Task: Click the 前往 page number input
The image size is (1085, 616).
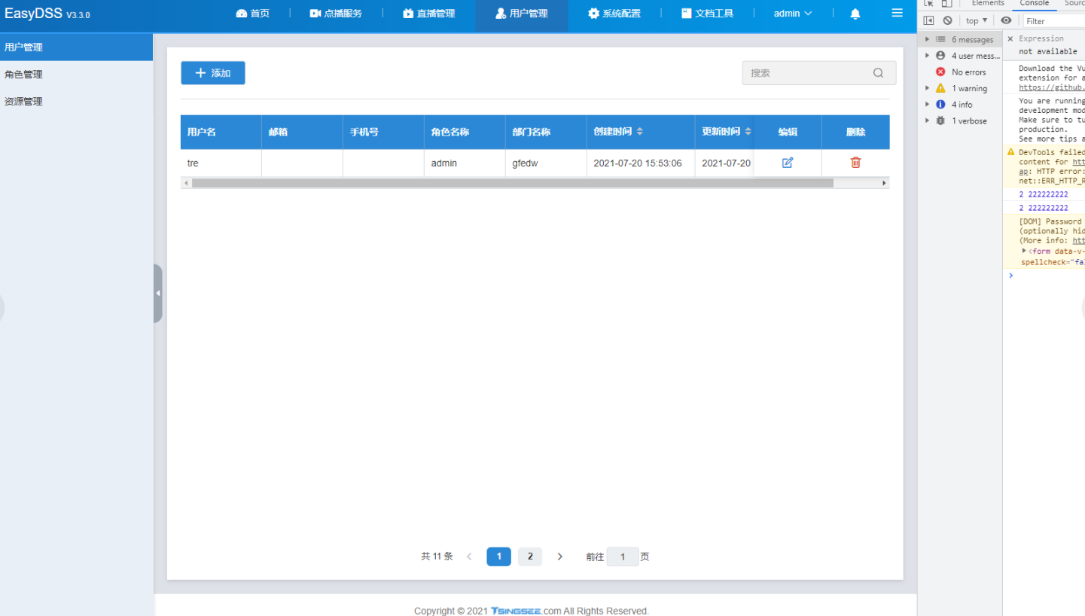Action: pos(623,557)
